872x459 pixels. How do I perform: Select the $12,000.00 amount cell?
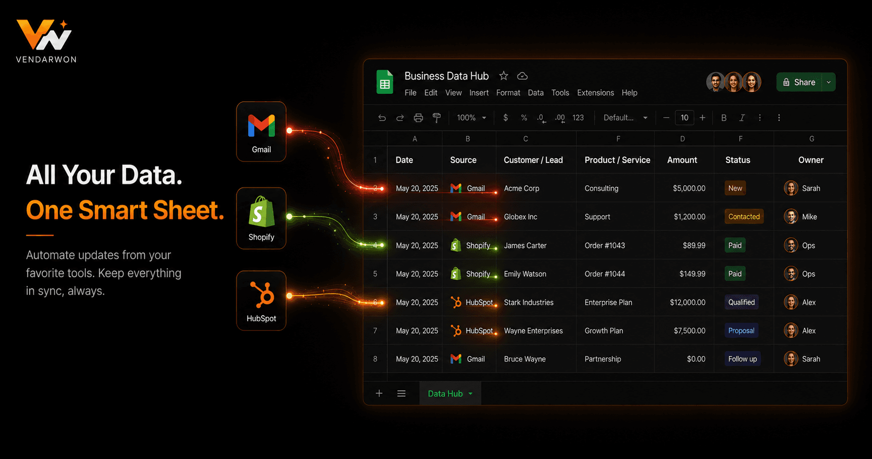point(684,302)
